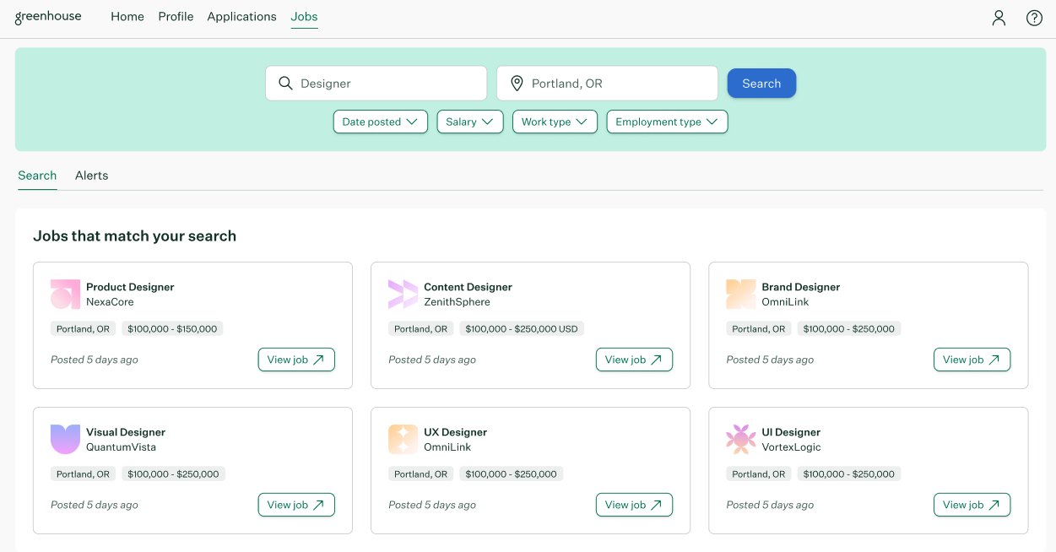Expand the Date posted filter
The image size is (1056, 552).
pos(380,122)
